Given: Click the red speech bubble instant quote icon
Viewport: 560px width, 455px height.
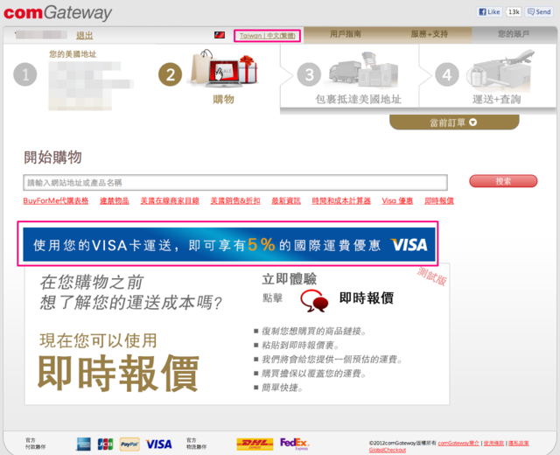Looking at the screenshot, I should coord(314,301).
